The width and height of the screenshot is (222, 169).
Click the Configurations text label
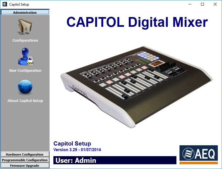(25, 41)
